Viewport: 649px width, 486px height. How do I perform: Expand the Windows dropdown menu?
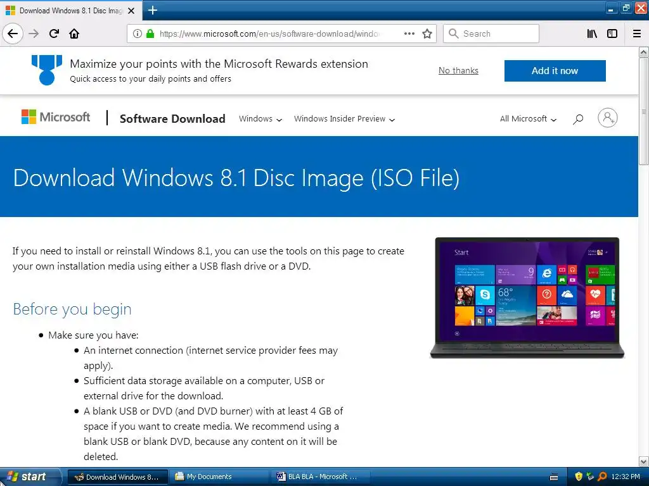click(260, 118)
